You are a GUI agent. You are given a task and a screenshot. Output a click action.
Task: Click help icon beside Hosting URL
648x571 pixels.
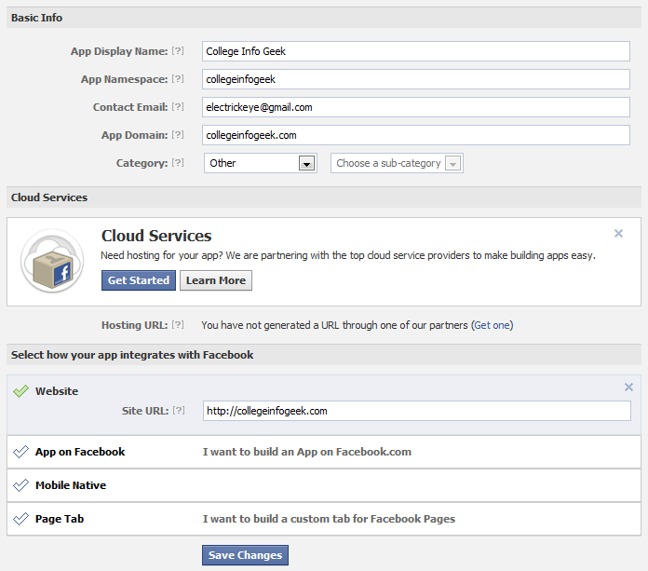(178, 325)
